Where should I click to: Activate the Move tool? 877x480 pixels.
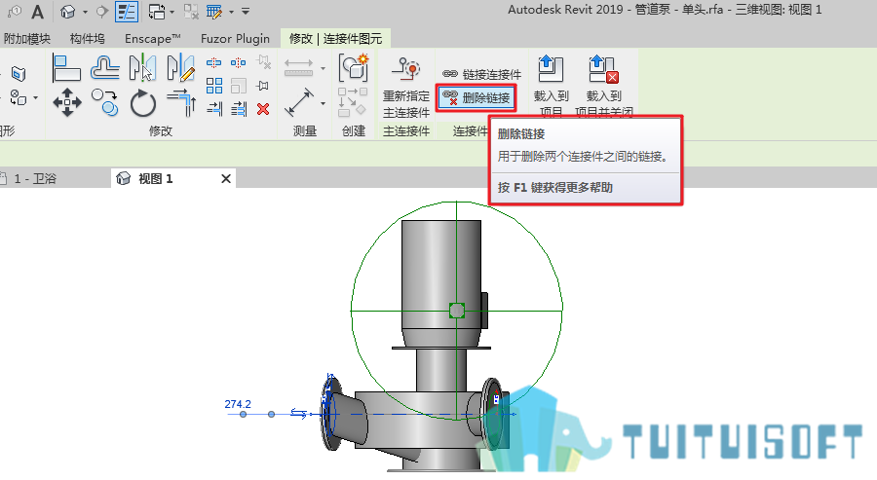[67, 103]
